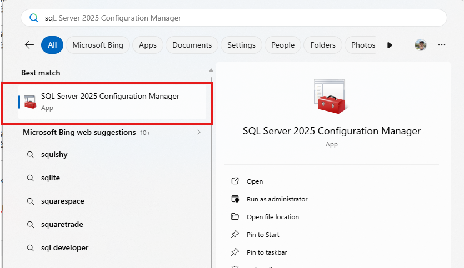Click the pin icon beside Pin to taskbar
This screenshot has width=464, height=268.
[235, 252]
